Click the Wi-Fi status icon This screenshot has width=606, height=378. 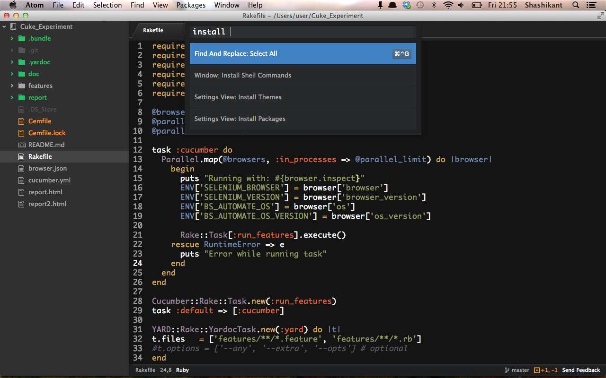click(448, 5)
